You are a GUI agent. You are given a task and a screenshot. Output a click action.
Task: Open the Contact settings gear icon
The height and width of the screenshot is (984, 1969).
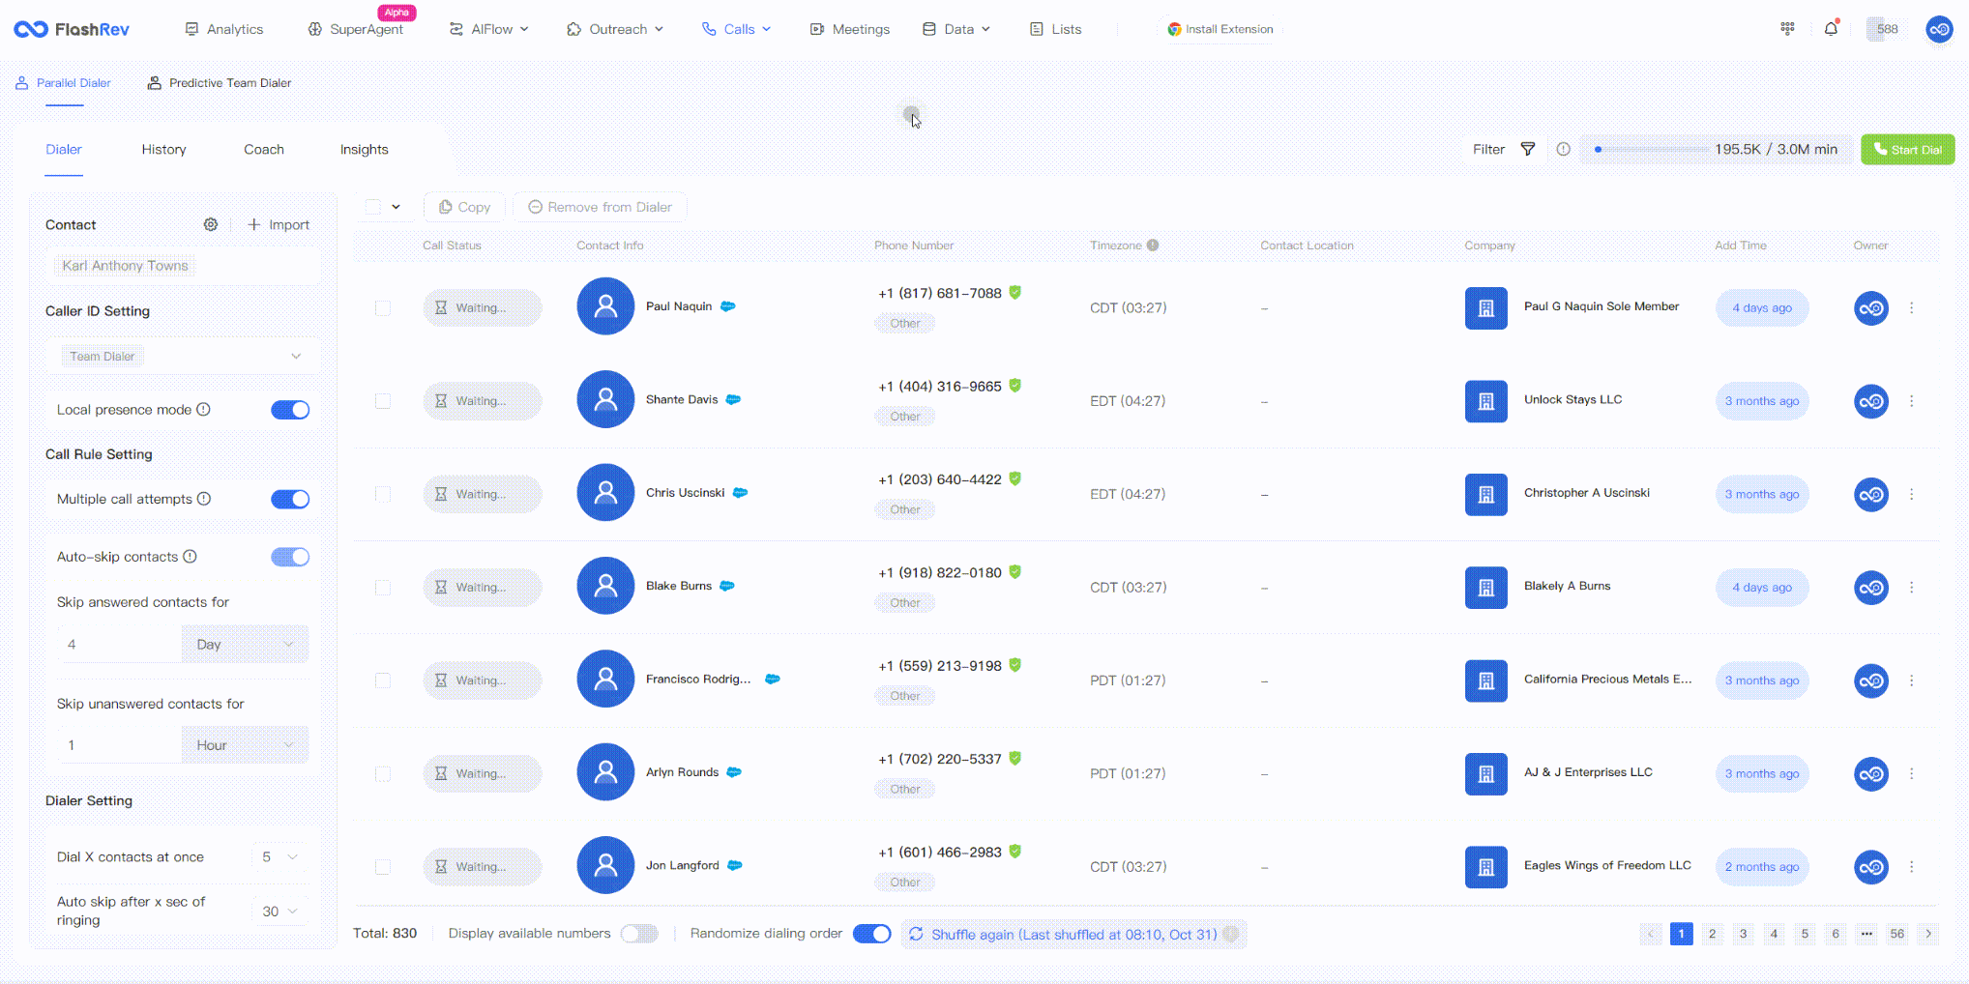coord(211,224)
